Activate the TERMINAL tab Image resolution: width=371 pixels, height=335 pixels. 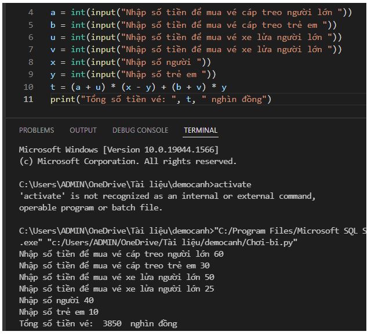[x=201, y=130]
